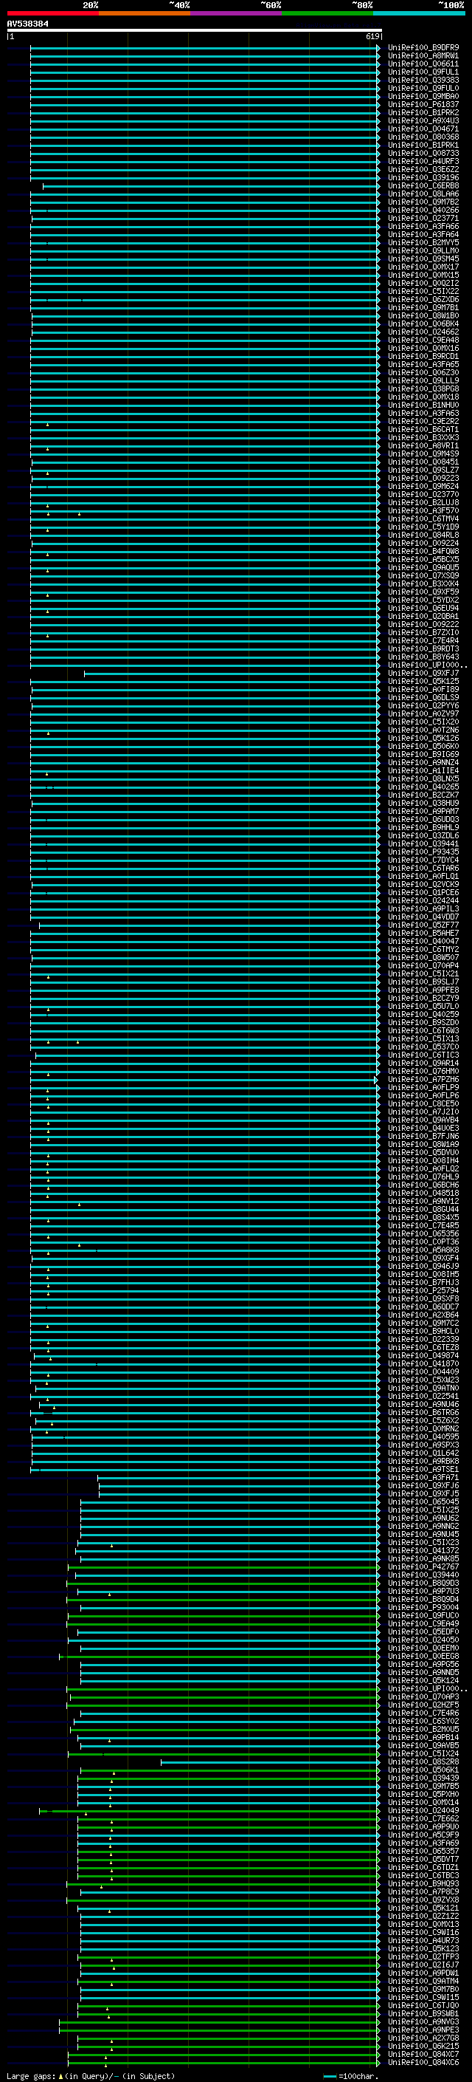
Task: Open hit UniRef100_P61837
Action: 423,104
